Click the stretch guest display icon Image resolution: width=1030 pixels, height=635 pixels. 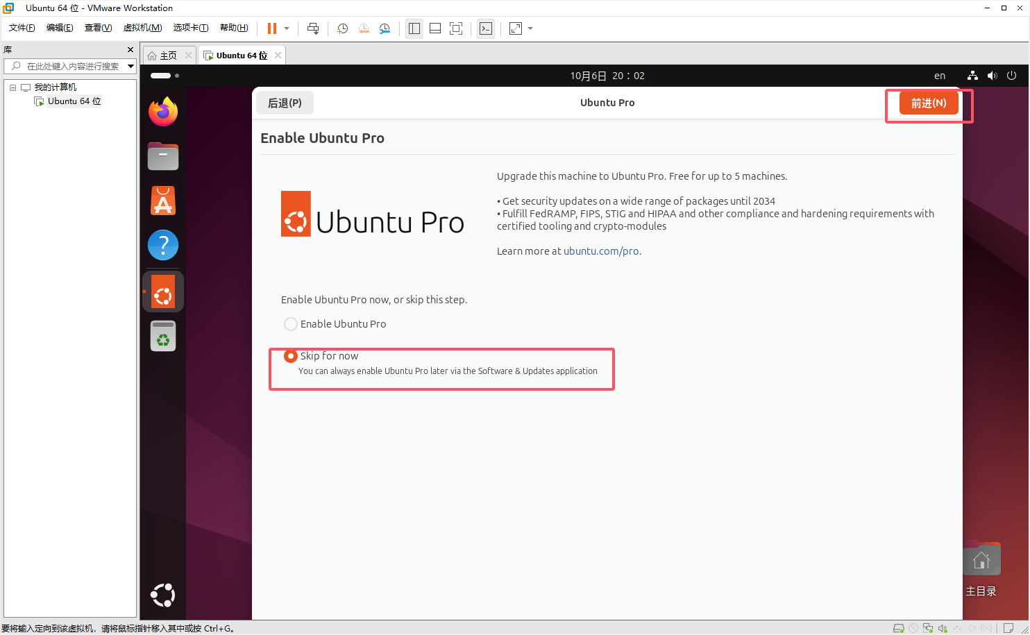516,28
